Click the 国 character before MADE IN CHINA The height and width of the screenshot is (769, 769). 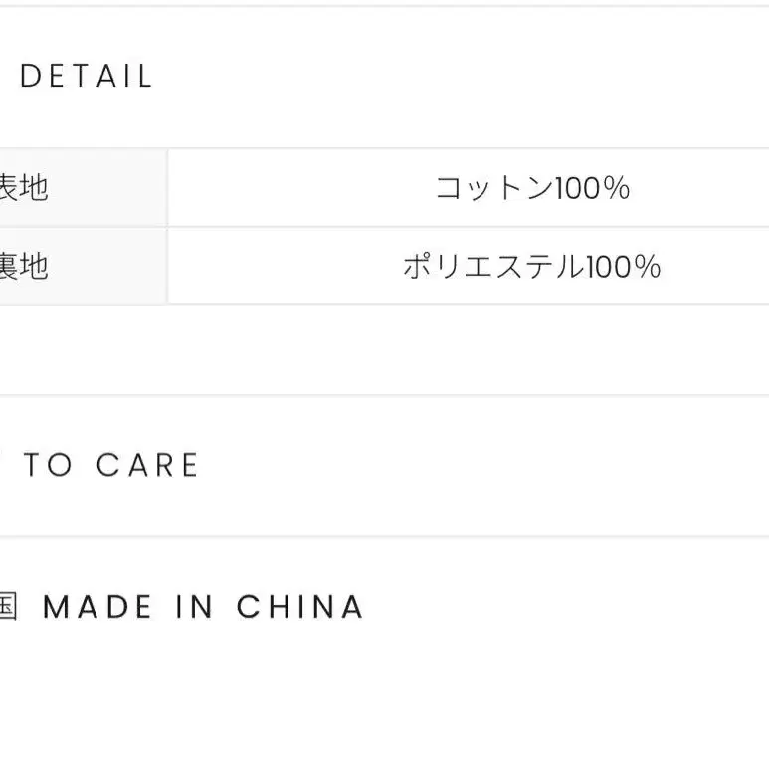(x=8, y=607)
